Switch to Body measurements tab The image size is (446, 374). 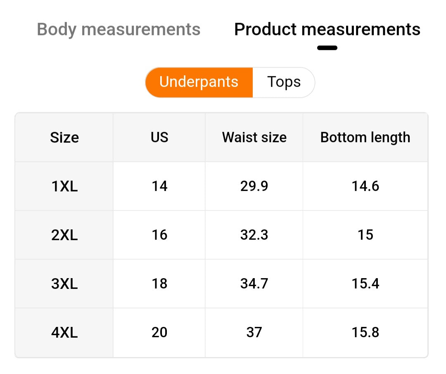tap(119, 30)
